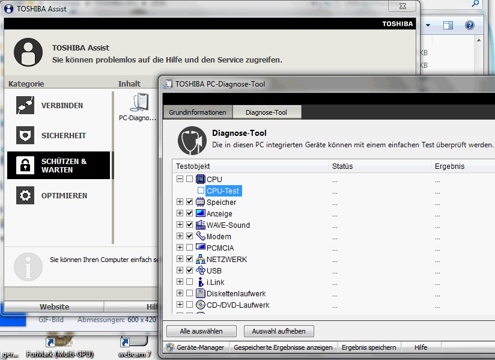Check the PCMCIA checkbox
Viewport: 495px width, 360px height.
(189, 247)
